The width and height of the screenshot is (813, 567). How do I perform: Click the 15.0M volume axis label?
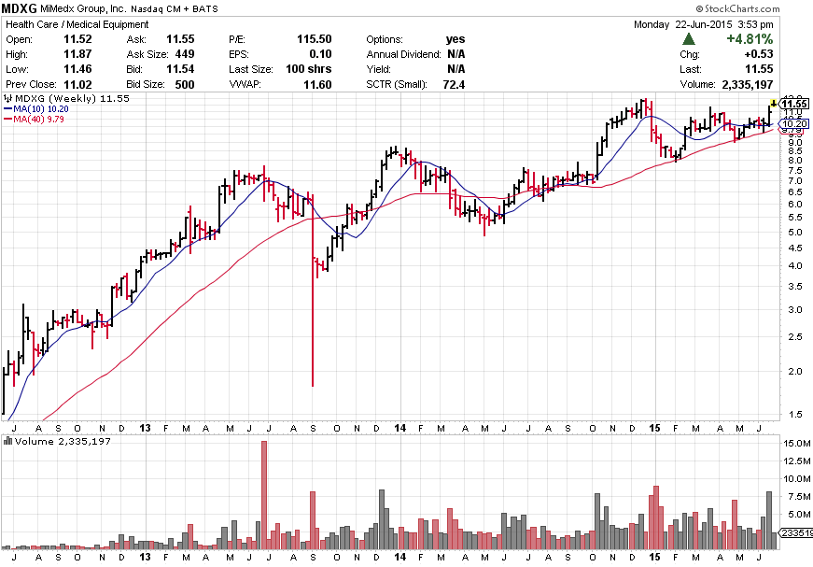click(797, 444)
